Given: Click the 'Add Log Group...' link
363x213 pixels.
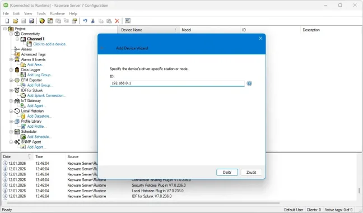Looking at the screenshot, I should pyautogui.click(x=40, y=75).
